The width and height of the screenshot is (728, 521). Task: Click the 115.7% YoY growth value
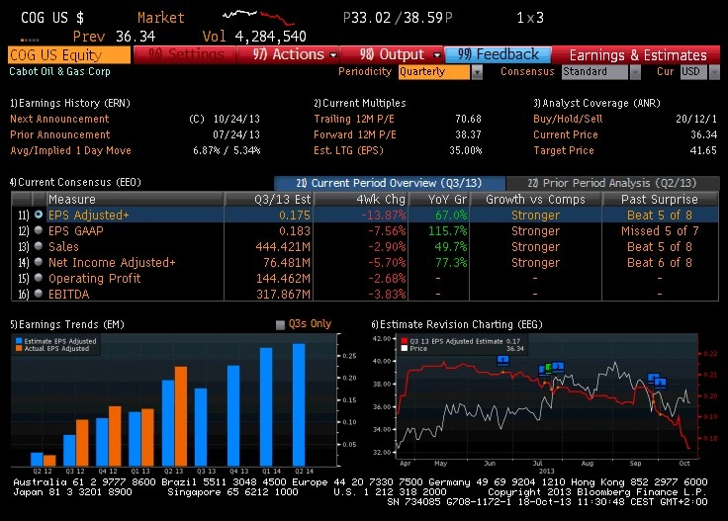[x=447, y=231]
